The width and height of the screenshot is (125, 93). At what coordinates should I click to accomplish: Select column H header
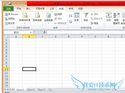[x=108, y=36]
